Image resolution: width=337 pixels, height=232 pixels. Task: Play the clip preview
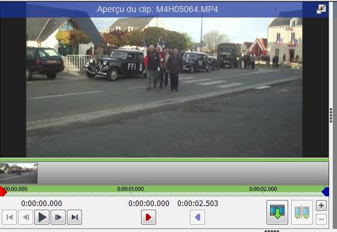coord(42,217)
